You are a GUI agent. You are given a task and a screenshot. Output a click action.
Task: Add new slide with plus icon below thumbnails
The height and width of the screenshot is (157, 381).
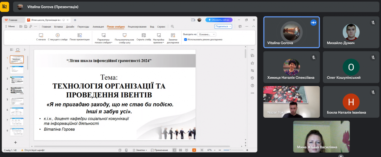pyautogui.click(x=15, y=142)
